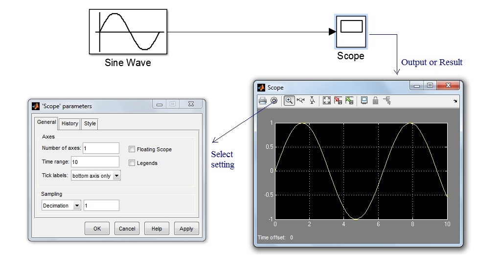Toggle the Floating scope toolbar icon
The height and width of the screenshot is (256, 477).
364,100
